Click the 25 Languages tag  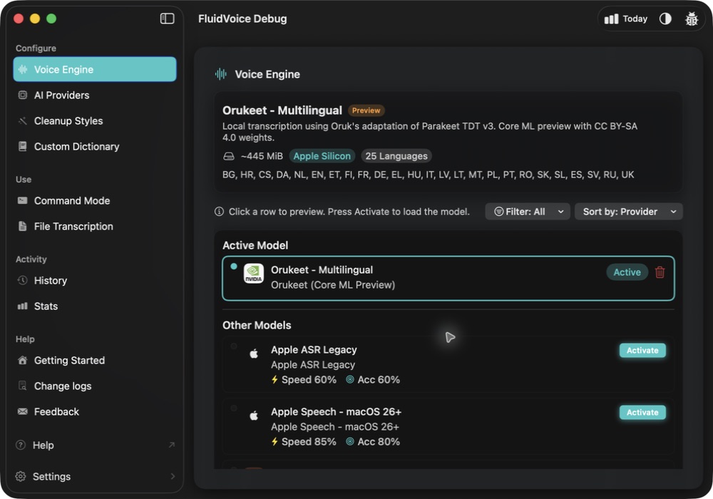point(396,156)
